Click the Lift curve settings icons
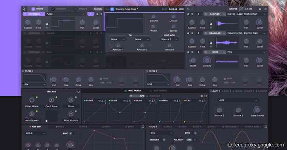Viewport: 287px width, 150px height. pos(203,101)
